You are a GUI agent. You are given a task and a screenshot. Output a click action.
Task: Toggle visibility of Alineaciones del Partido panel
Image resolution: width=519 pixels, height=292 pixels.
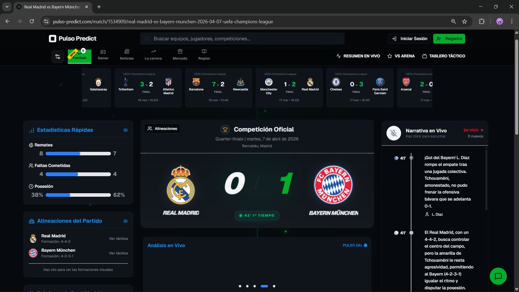coord(125,221)
